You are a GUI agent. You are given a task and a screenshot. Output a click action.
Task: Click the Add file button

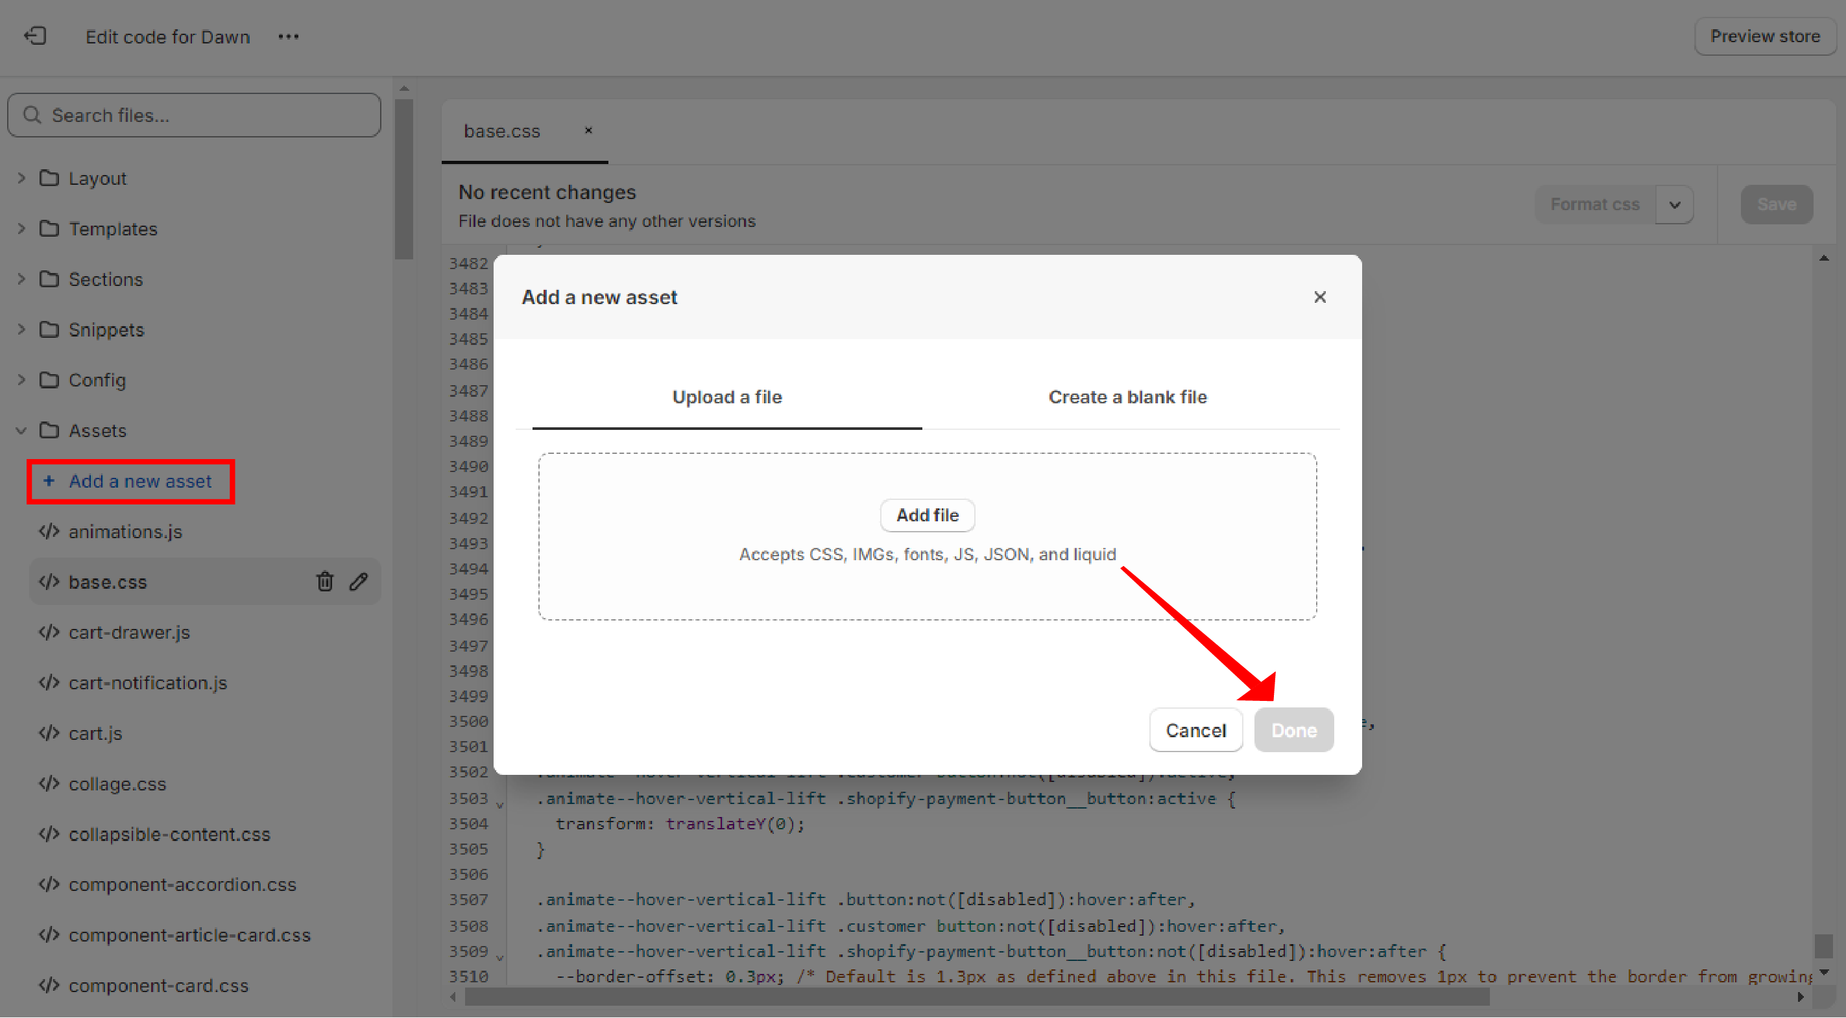927,515
